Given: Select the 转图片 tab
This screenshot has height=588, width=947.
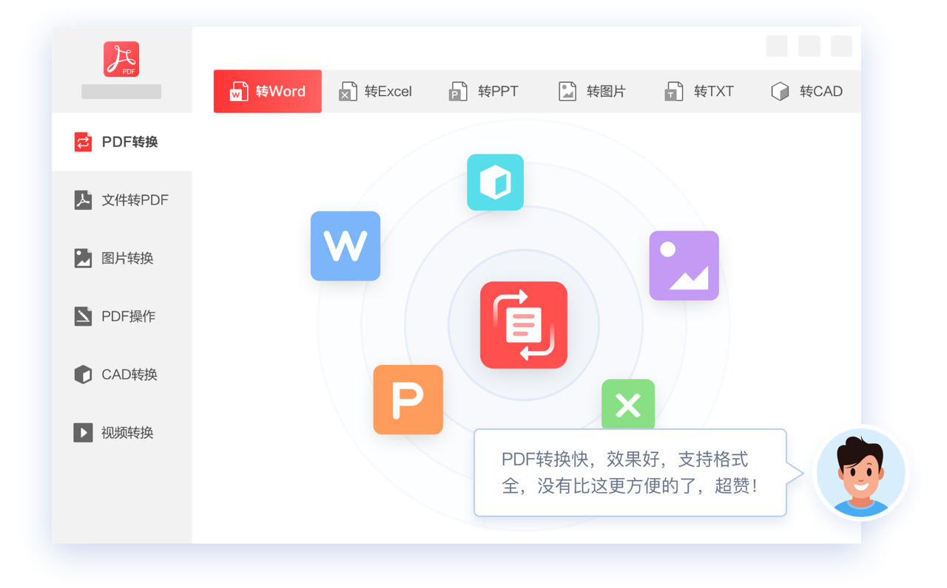Looking at the screenshot, I should [x=592, y=92].
